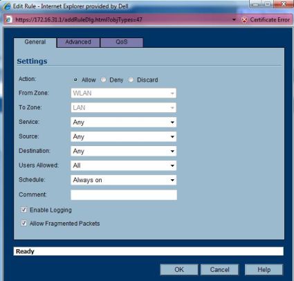Expand the Destination dropdown
This screenshot has width=294, height=281.
pos(124,152)
